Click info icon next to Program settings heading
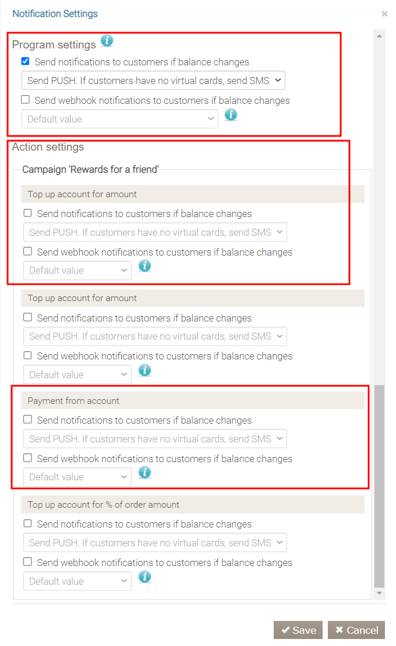The height and width of the screenshot is (646, 396). (x=107, y=41)
